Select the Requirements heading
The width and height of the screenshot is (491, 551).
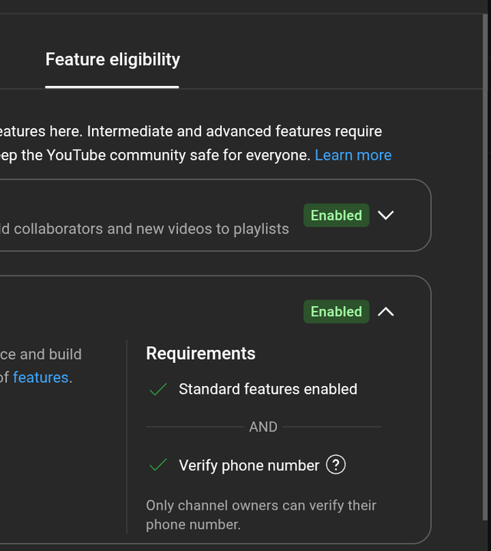coord(201,354)
